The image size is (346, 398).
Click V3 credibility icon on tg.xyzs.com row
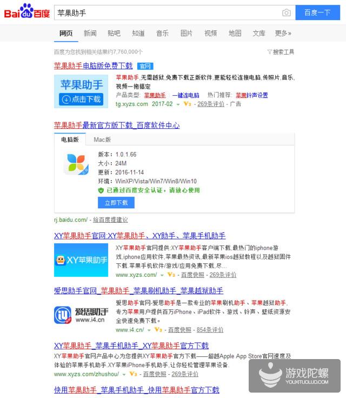tap(188, 104)
